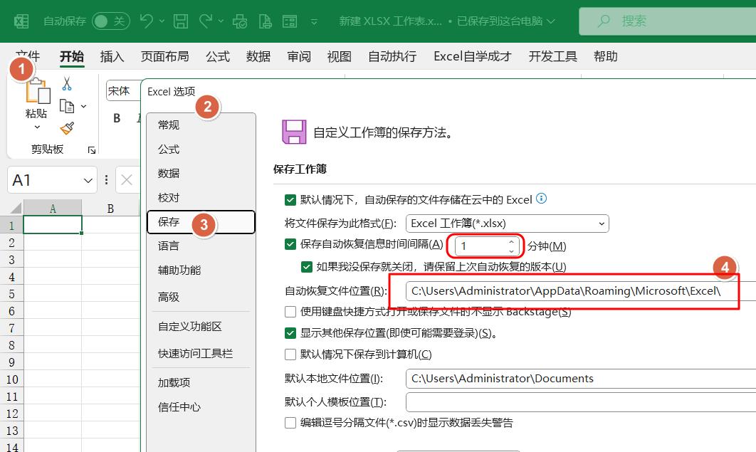Click the Paste clipboard icon
Viewport: 756px width, 452px height.
pyautogui.click(x=38, y=90)
